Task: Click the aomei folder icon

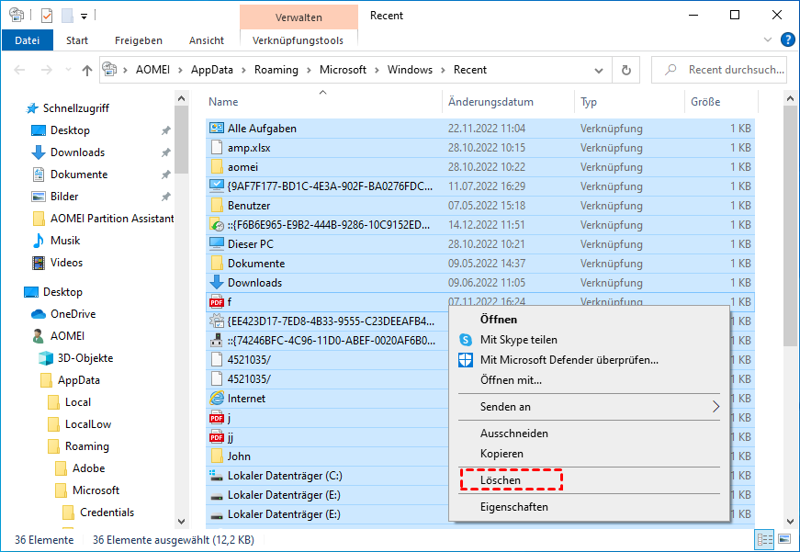Action: 217,167
